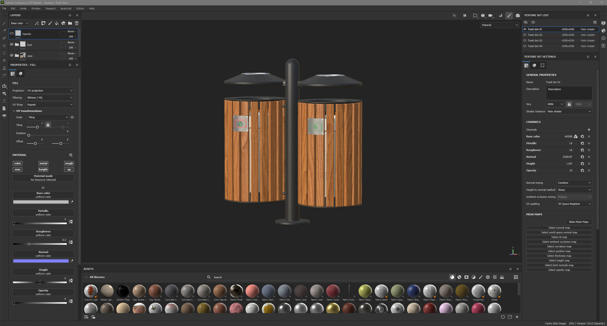Toggle the color channel button in Material
Screen dimensions: 607x326
pyautogui.click(x=17, y=163)
